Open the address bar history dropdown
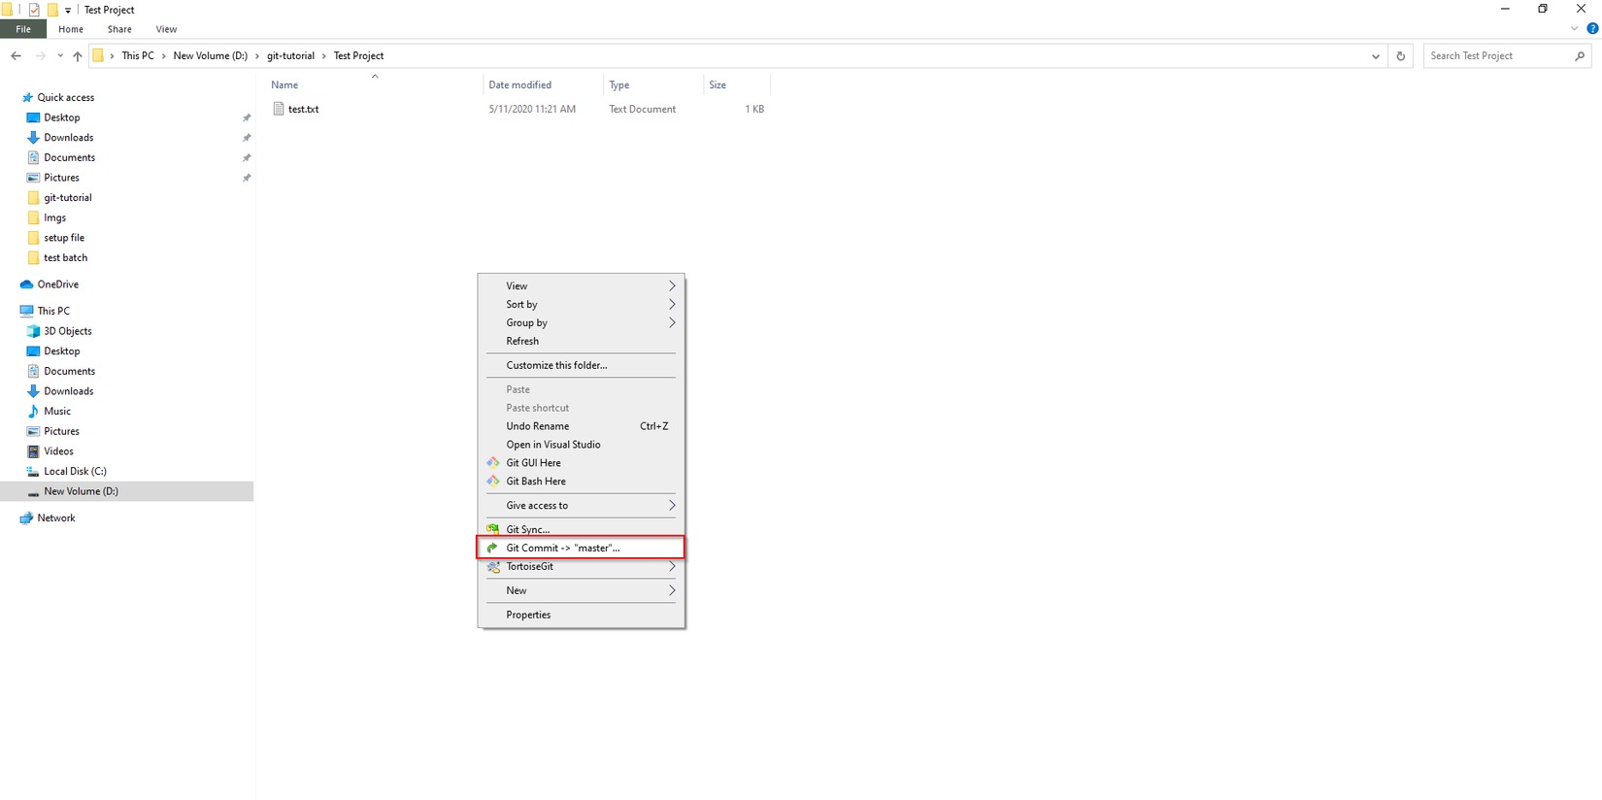This screenshot has width=1602, height=800. 1376,56
